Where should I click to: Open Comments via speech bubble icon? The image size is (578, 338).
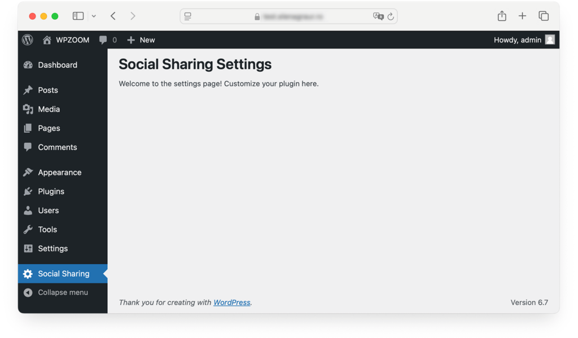pyautogui.click(x=28, y=147)
